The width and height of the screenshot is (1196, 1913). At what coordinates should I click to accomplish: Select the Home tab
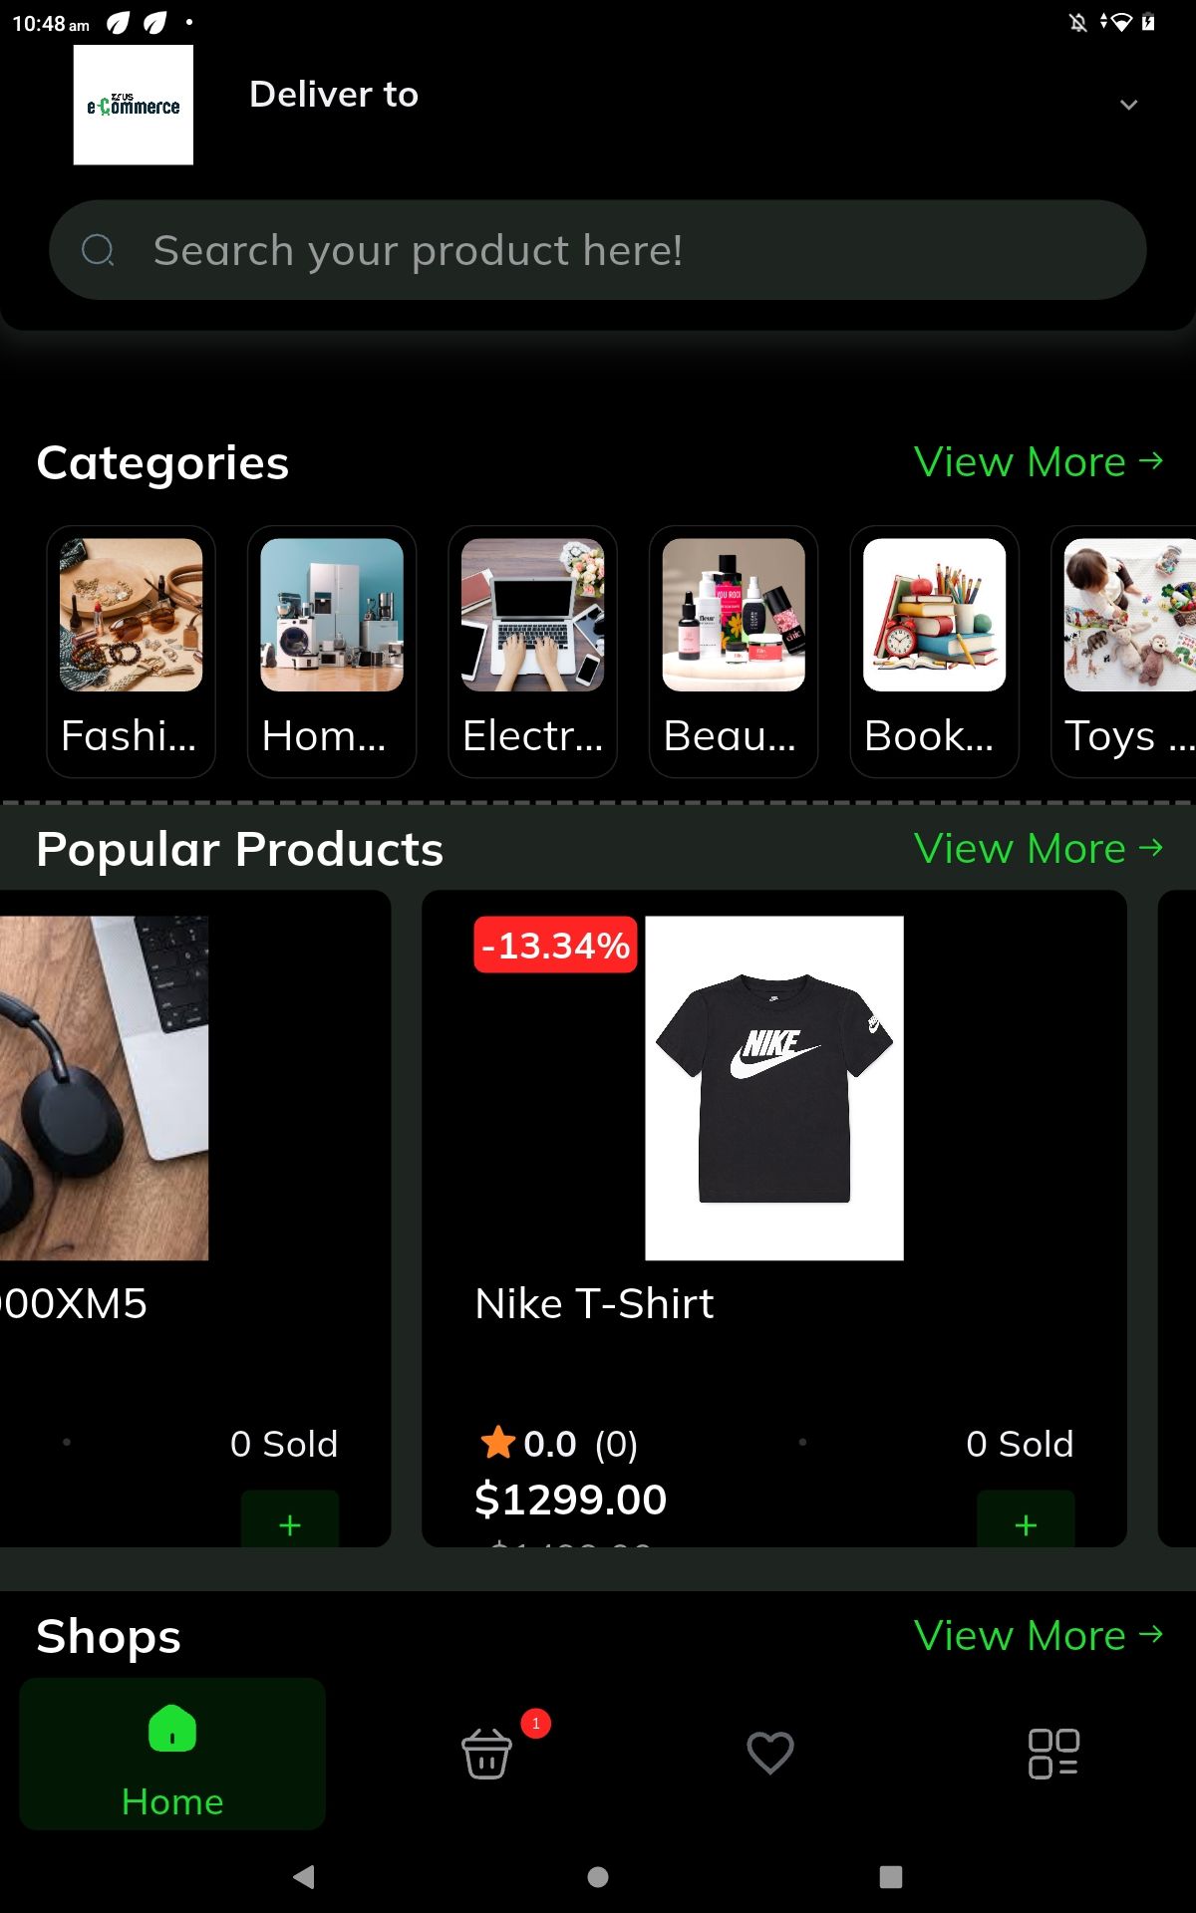click(172, 1754)
